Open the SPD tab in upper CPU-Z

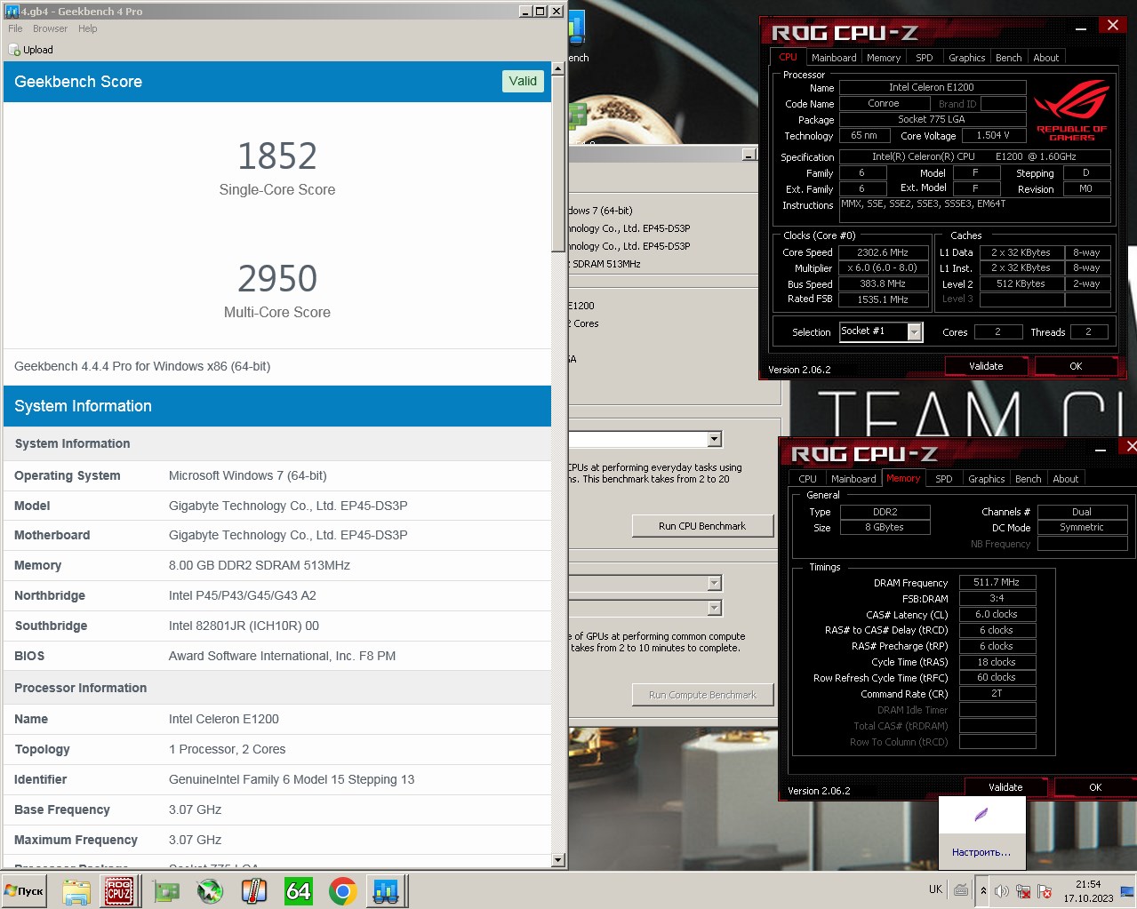pos(925,58)
